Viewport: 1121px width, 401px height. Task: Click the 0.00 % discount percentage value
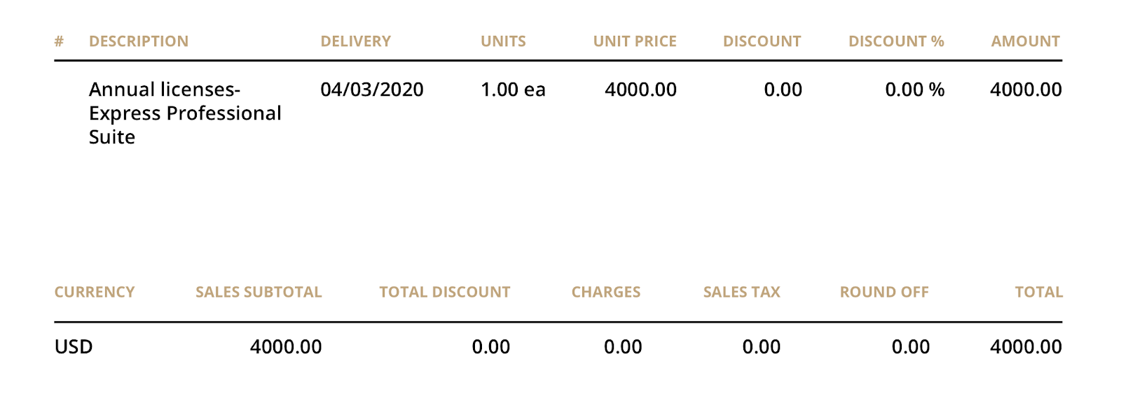(915, 90)
